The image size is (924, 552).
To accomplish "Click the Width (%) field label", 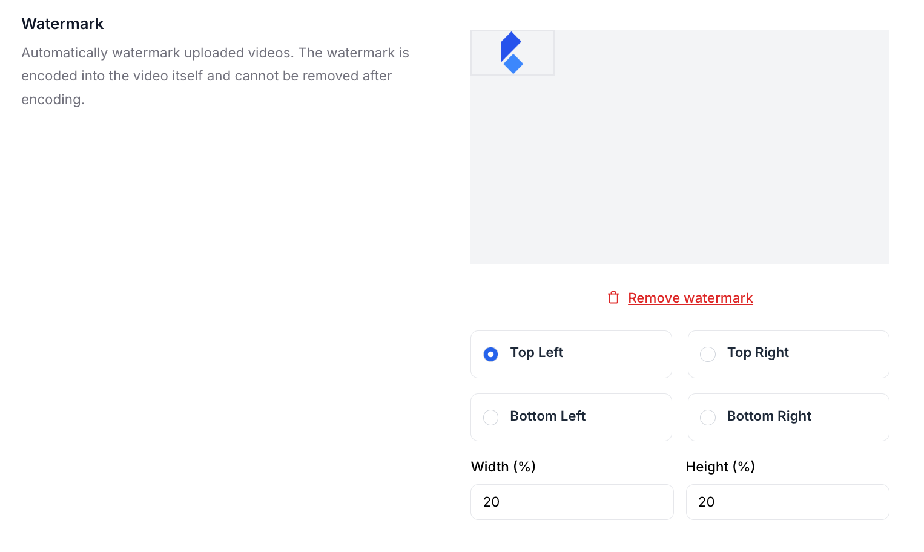I will (503, 467).
